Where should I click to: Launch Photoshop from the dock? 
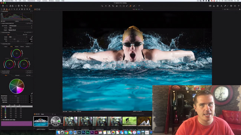(x=84, y=132)
